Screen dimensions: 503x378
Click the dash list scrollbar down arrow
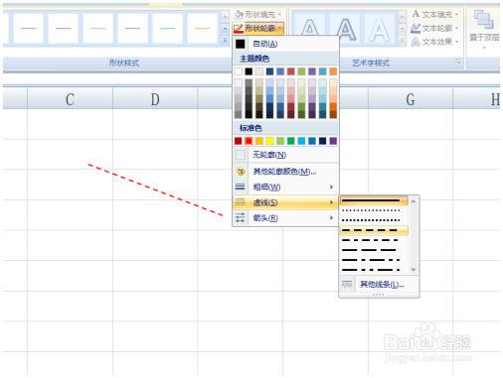click(414, 270)
